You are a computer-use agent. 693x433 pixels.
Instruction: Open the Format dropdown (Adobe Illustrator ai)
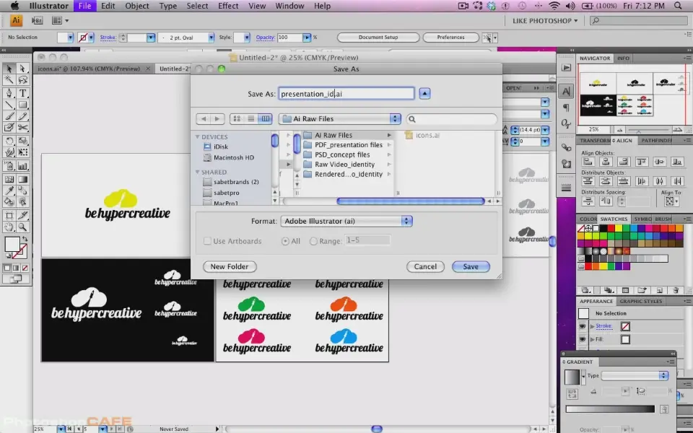click(346, 221)
